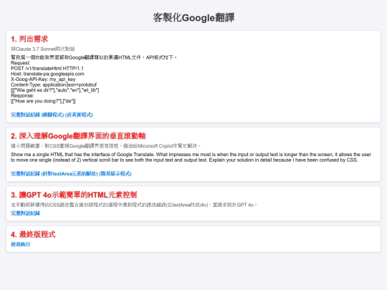Click the Response: label
Viewport: 387px width, 290px height.
coord(22,95)
